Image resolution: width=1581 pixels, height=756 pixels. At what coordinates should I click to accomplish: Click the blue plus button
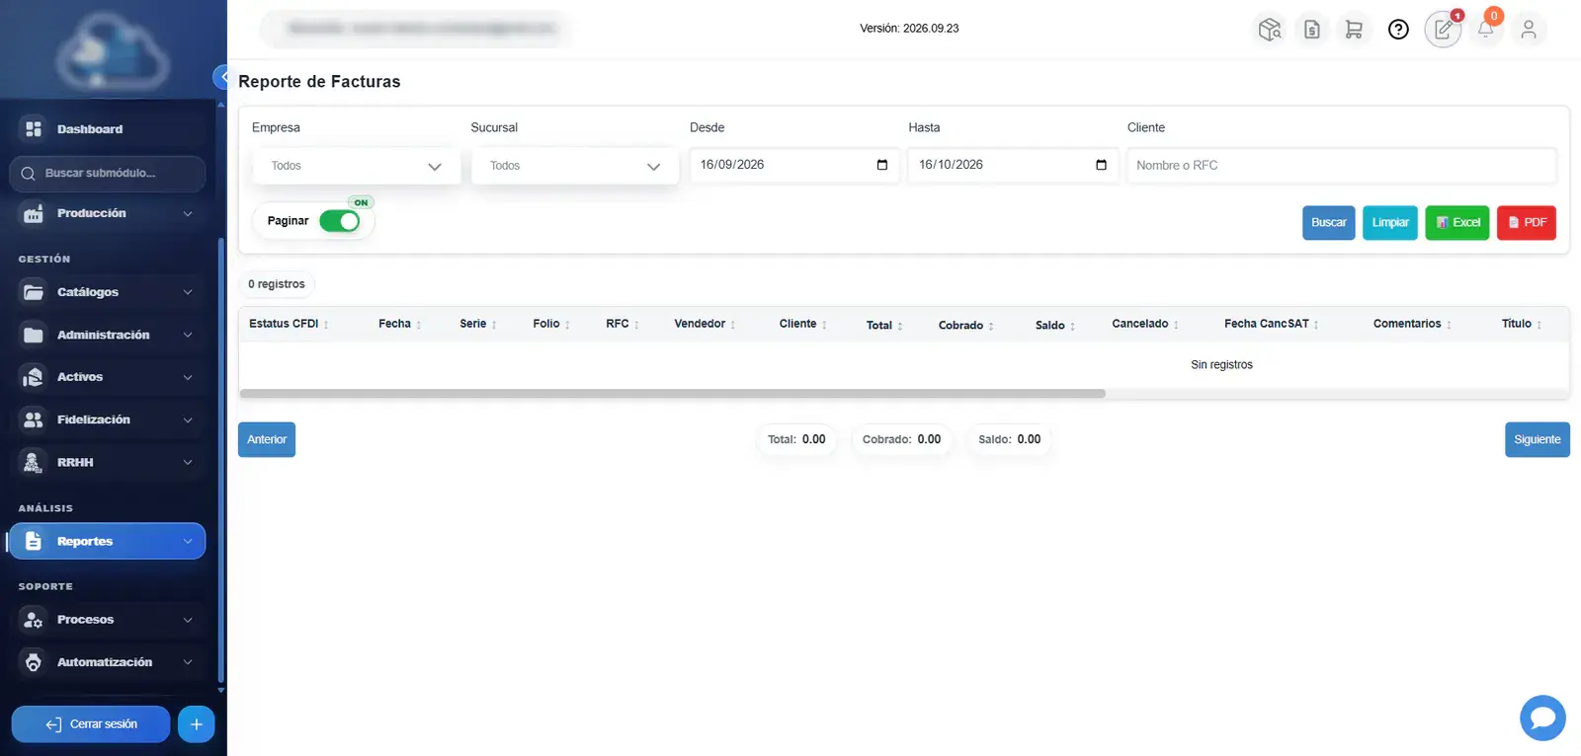pyautogui.click(x=196, y=724)
